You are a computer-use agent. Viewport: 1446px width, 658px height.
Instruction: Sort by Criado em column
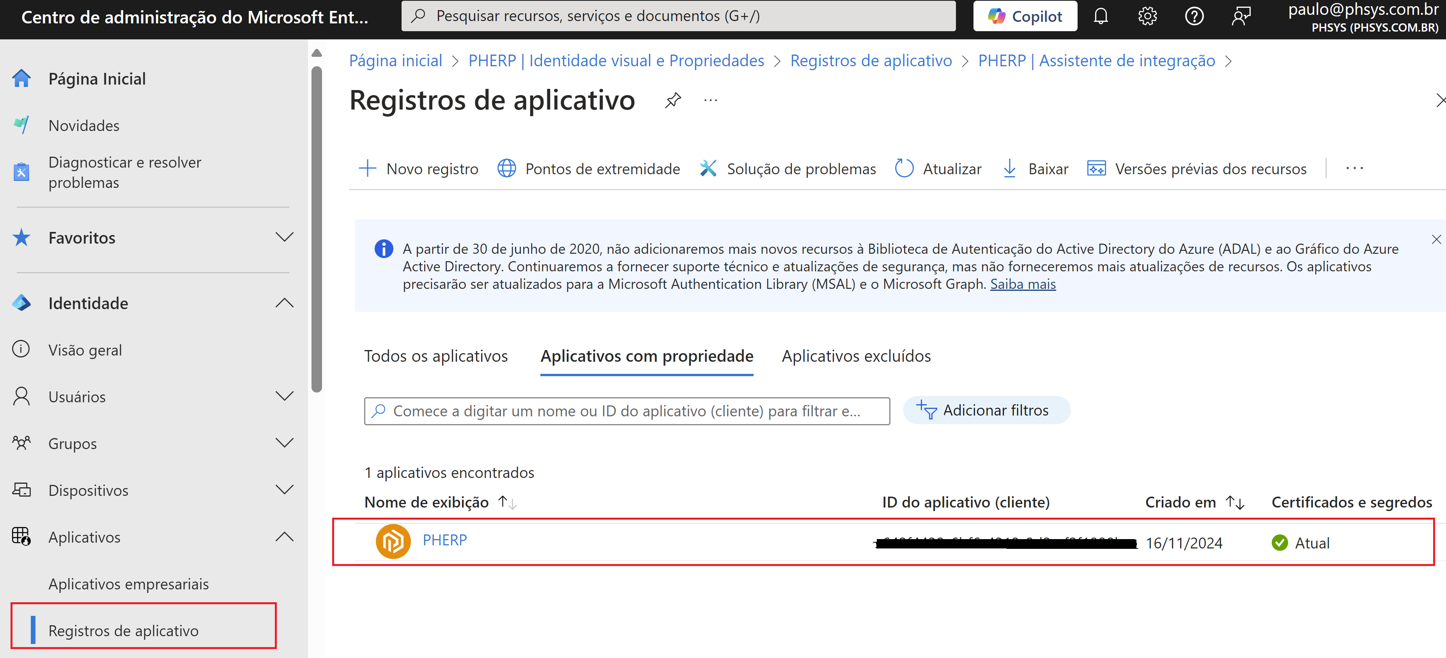click(x=1195, y=502)
